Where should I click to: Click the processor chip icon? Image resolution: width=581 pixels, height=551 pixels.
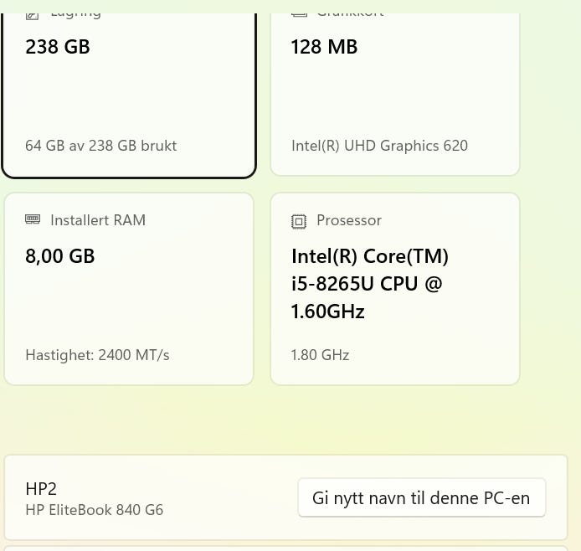299,221
